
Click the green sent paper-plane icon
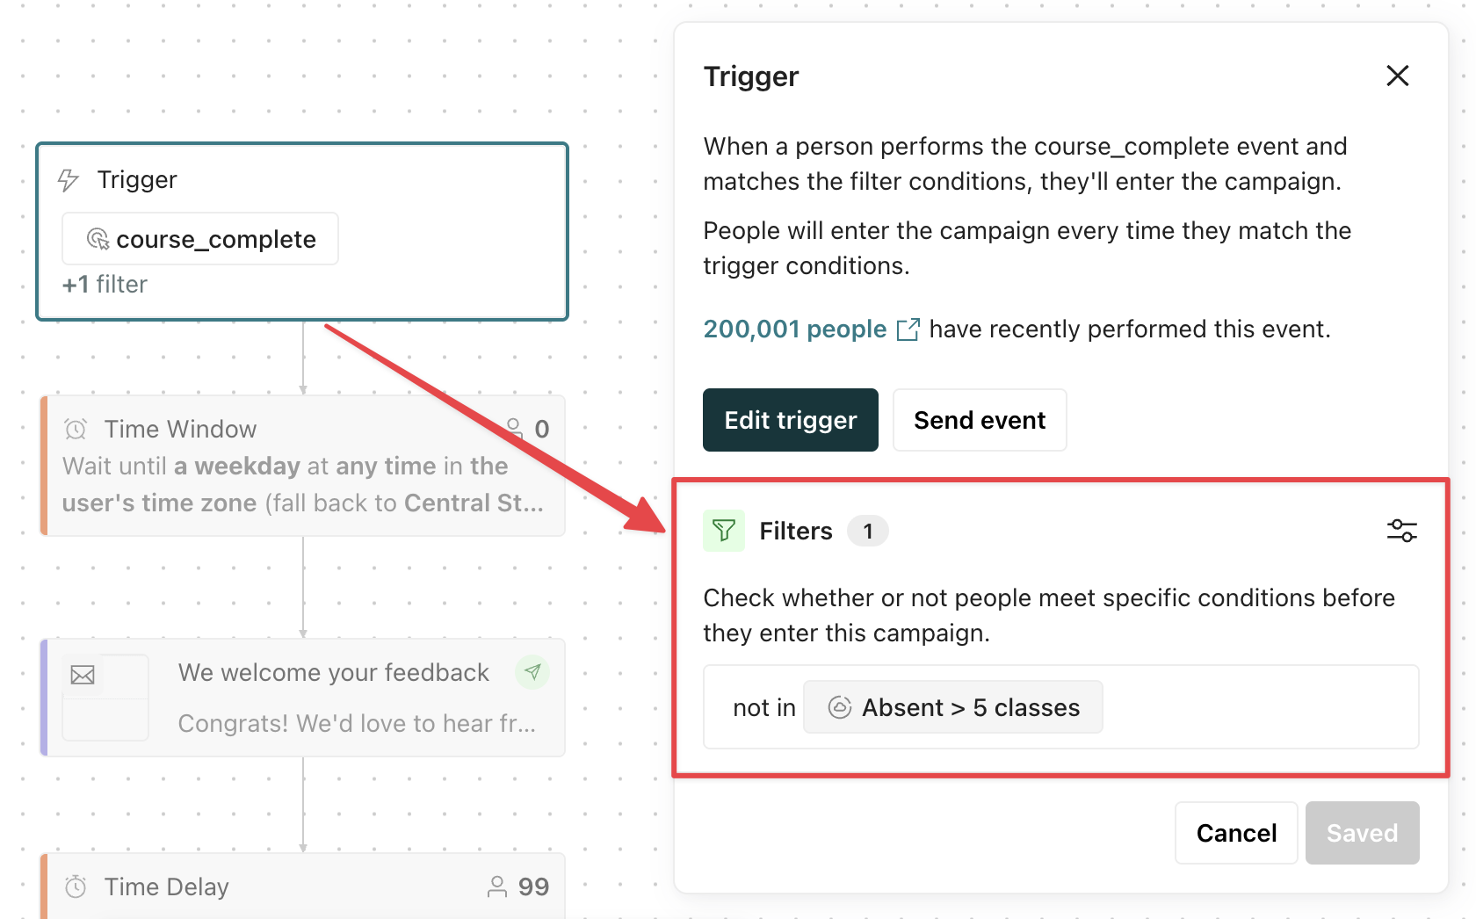[x=532, y=672]
